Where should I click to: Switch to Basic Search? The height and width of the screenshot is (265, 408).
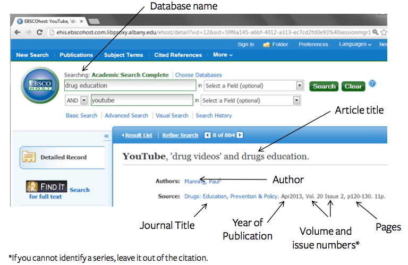point(81,115)
